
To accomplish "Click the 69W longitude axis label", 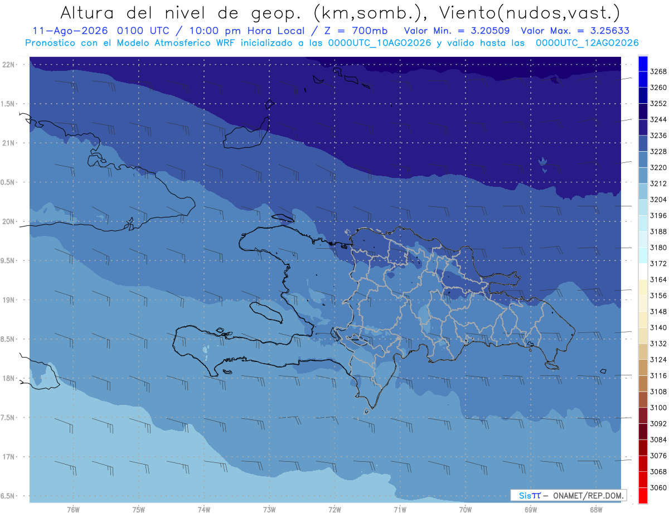I will pos(531,510).
